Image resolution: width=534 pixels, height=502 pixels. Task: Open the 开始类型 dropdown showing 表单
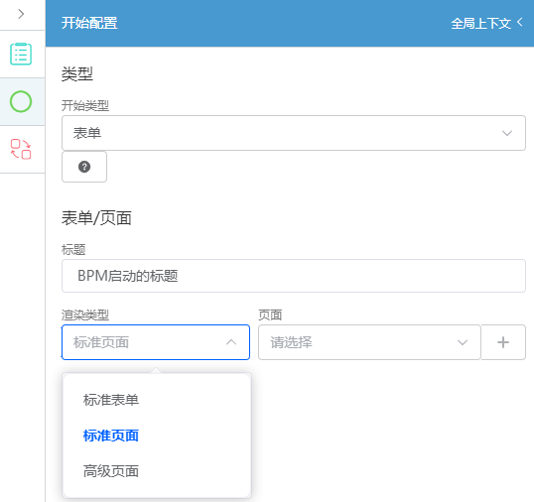(294, 133)
